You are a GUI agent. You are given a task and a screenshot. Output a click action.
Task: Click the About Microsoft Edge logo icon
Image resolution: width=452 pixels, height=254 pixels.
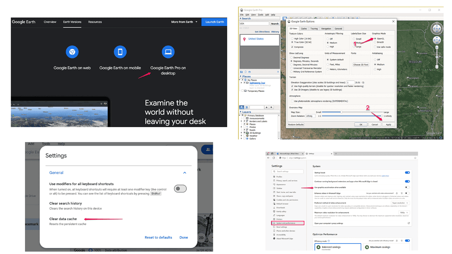[274, 239]
